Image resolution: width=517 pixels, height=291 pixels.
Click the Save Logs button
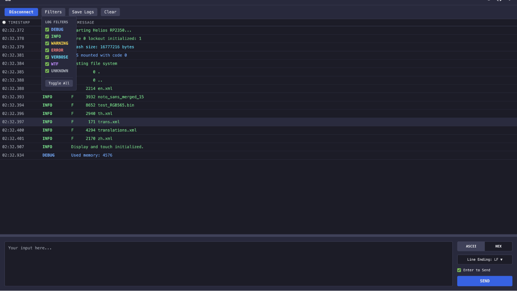83,12
